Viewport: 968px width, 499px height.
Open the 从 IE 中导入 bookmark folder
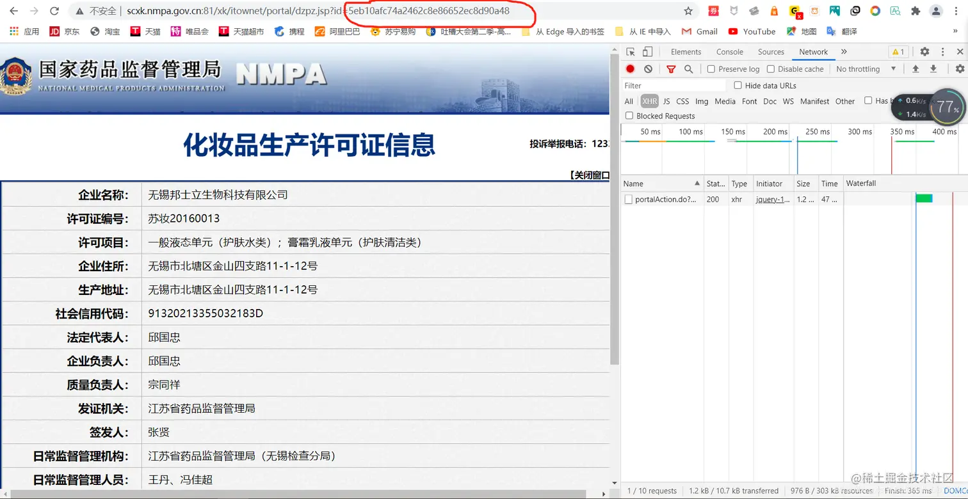tap(642, 31)
